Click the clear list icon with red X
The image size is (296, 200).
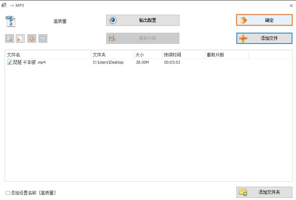[x=20, y=38]
